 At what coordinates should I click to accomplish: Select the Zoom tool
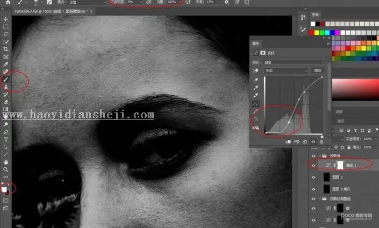5,169
